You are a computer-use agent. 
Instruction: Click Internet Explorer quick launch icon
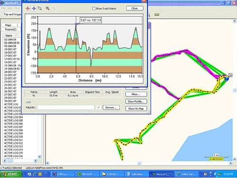[35, 174]
